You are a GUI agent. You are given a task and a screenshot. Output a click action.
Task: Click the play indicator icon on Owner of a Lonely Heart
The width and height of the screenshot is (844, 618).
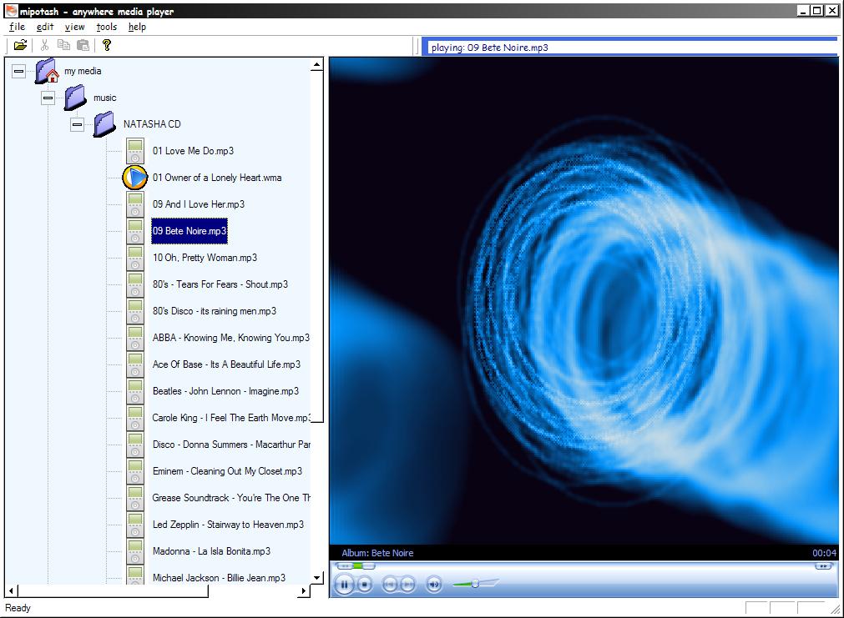[134, 178]
